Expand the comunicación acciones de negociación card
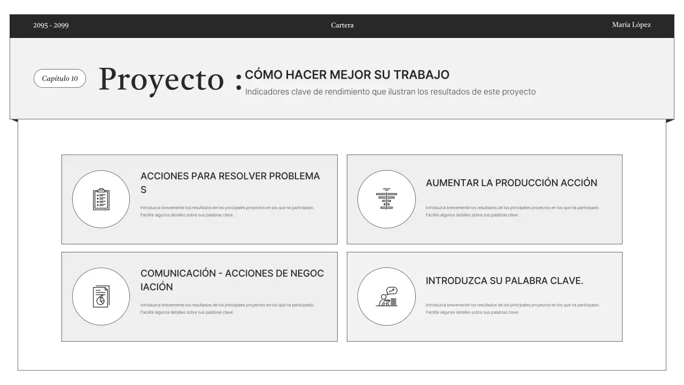684x385 pixels. (x=199, y=296)
